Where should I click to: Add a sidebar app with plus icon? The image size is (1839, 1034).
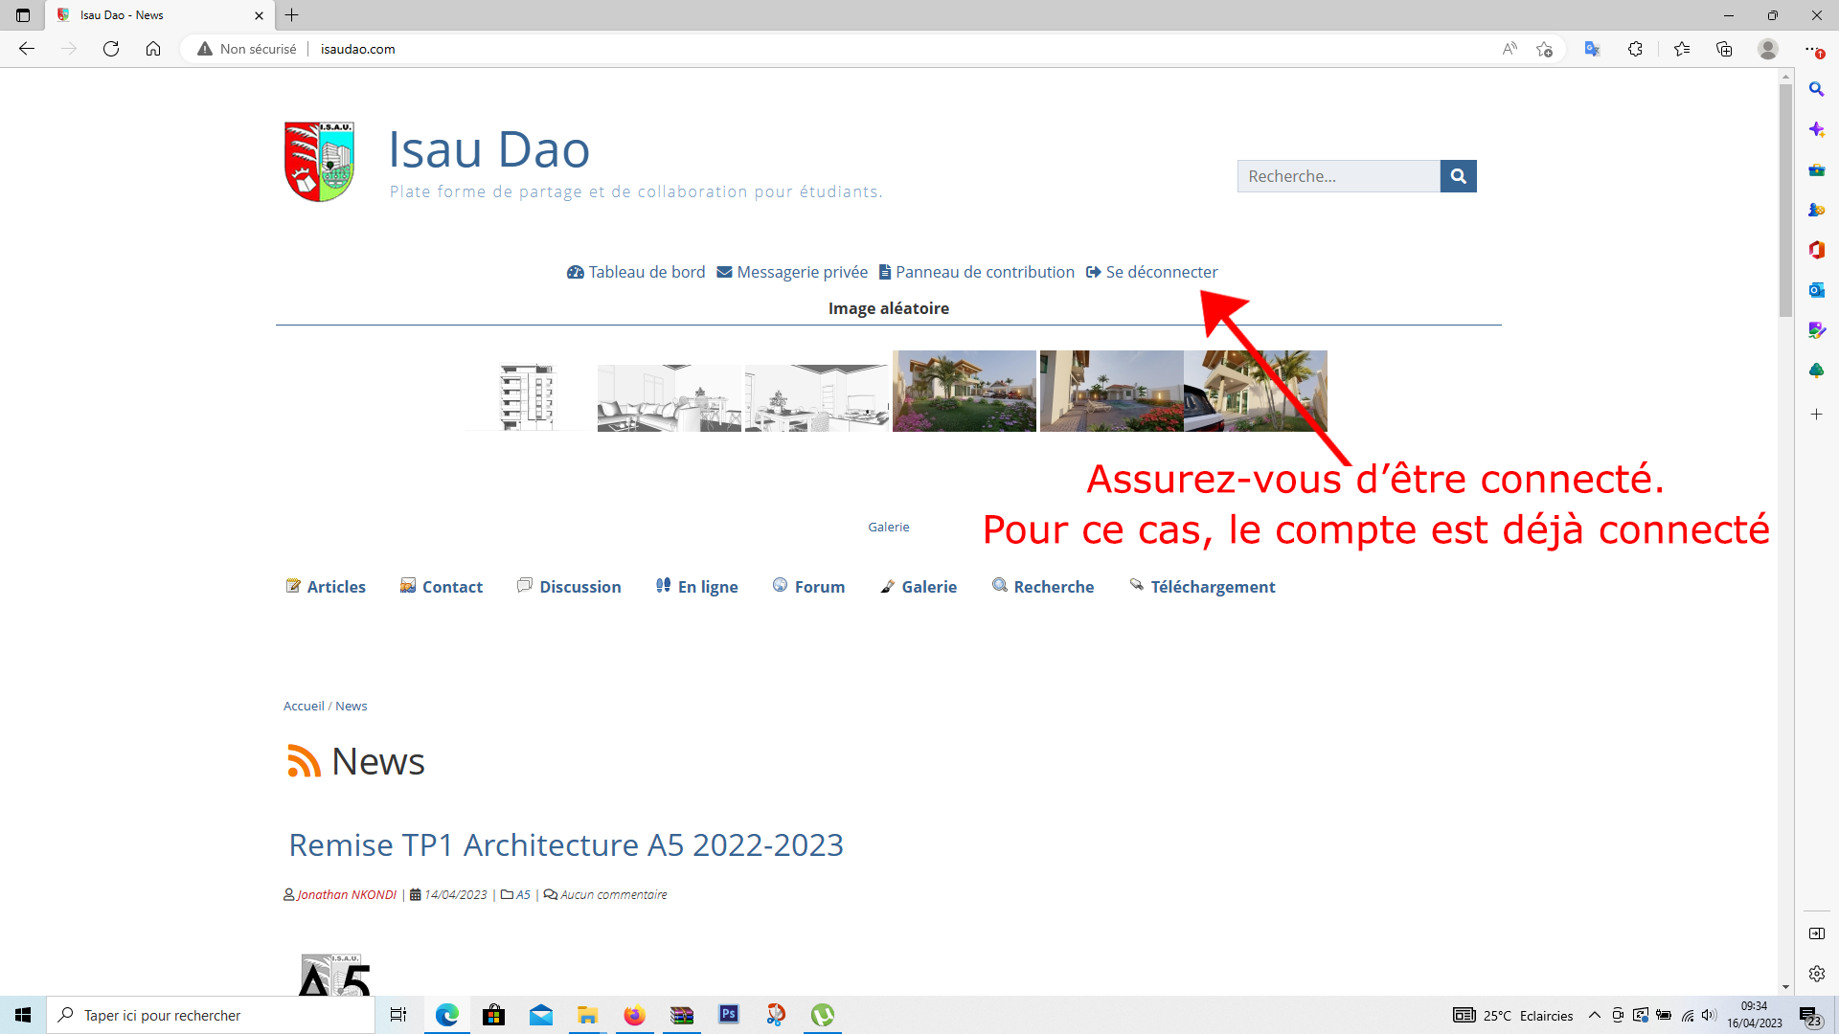1816,415
